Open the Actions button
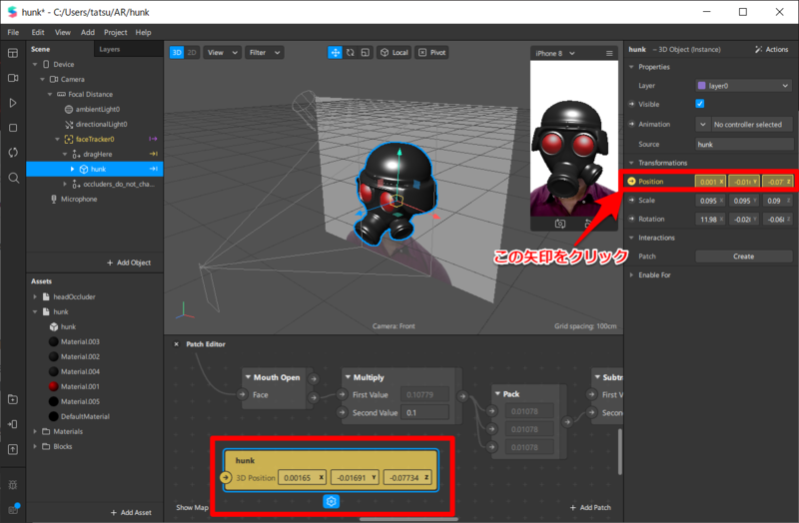 click(771, 49)
